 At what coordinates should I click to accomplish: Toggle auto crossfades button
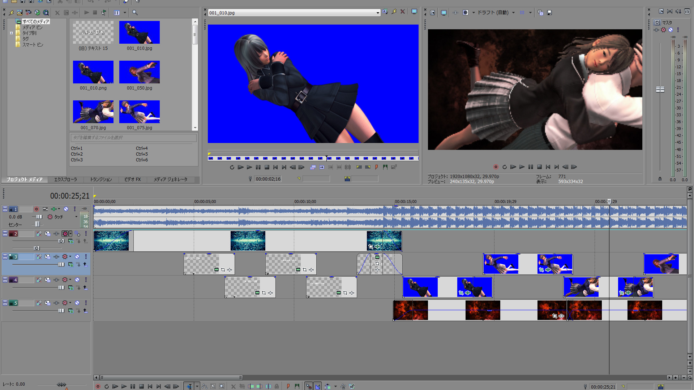[317, 386]
